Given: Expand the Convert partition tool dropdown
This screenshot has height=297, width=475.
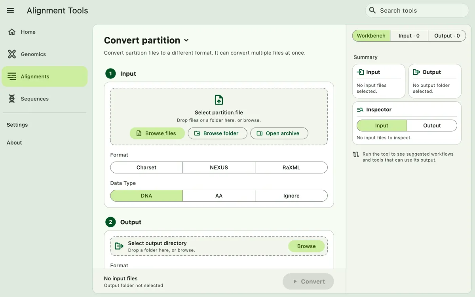Looking at the screenshot, I should tap(186, 40).
